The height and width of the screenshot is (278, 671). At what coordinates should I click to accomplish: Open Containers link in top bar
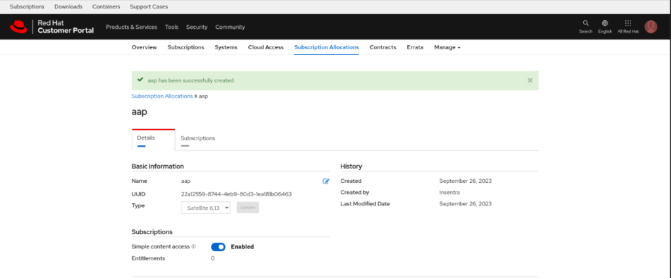(106, 7)
